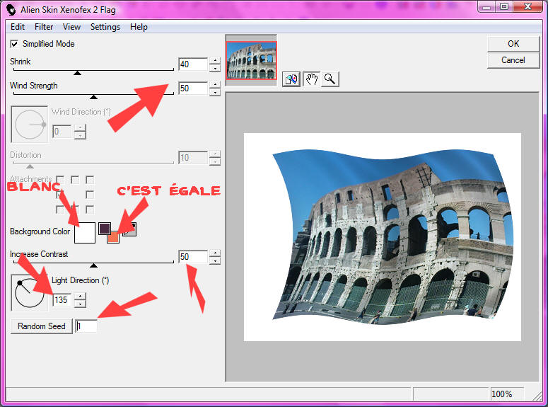This screenshot has height=407, width=548.
Task: Open the View menu
Action: [x=71, y=27]
